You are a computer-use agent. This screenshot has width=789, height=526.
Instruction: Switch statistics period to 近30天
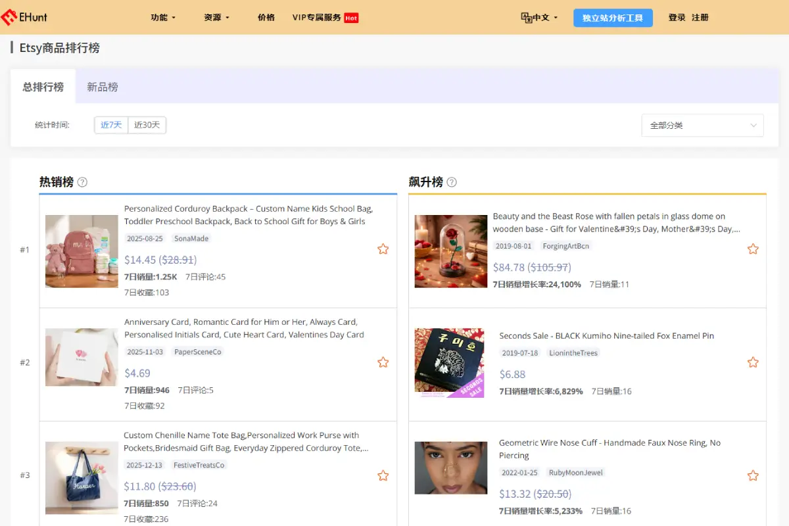(x=147, y=124)
